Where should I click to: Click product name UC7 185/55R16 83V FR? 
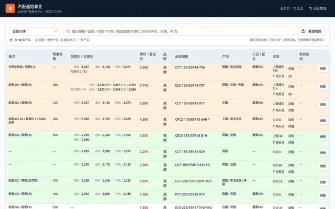click(x=192, y=165)
